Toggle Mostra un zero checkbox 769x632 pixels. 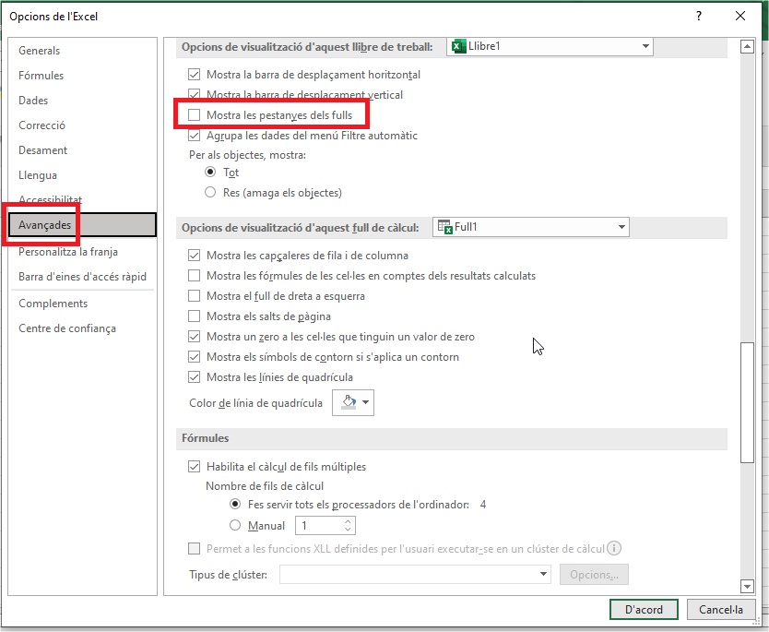tap(195, 337)
